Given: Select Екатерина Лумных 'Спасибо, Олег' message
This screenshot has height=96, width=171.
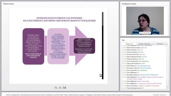Looking at the screenshot, I should [140, 75].
